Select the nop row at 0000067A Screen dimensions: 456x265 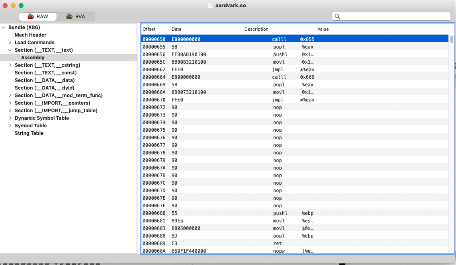tap(295, 168)
